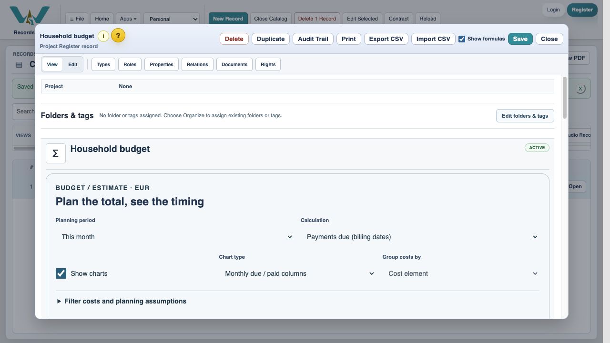Click the yellow info 'i' icon
The image size is (610, 343).
(x=103, y=36)
